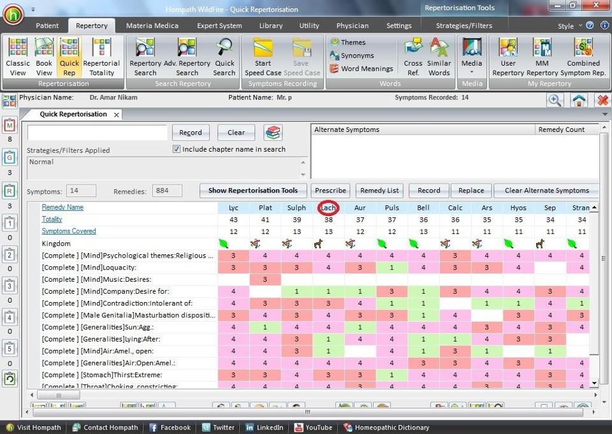Click the zoom magnifier icon near patient bar
This screenshot has width=612, height=434.
(555, 100)
